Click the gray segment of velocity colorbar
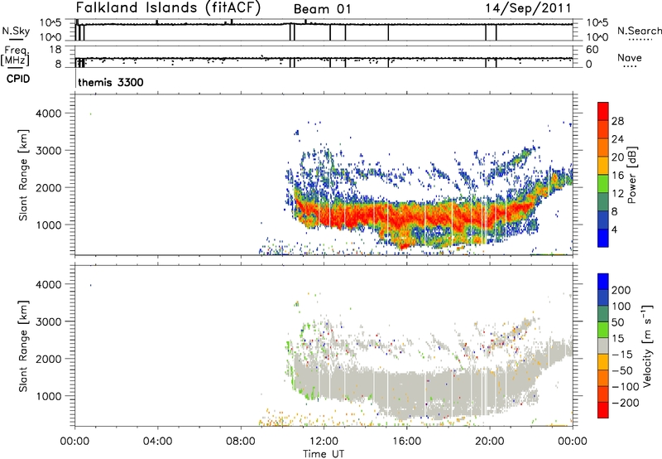This screenshot has height=459, width=662. click(603, 345)
